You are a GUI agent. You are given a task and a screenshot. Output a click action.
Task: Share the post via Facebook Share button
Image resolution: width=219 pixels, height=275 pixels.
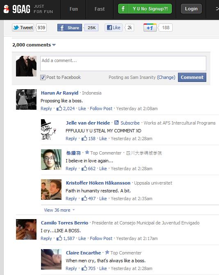click(70, 28)
